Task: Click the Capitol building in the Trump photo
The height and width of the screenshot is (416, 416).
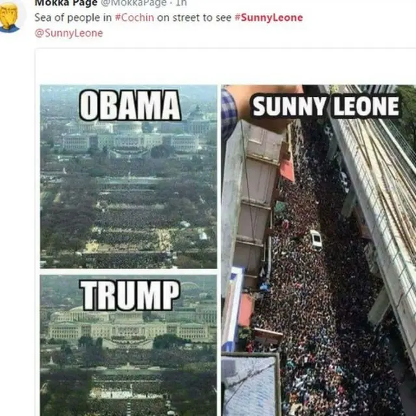Action: click(x=130, y=330)
